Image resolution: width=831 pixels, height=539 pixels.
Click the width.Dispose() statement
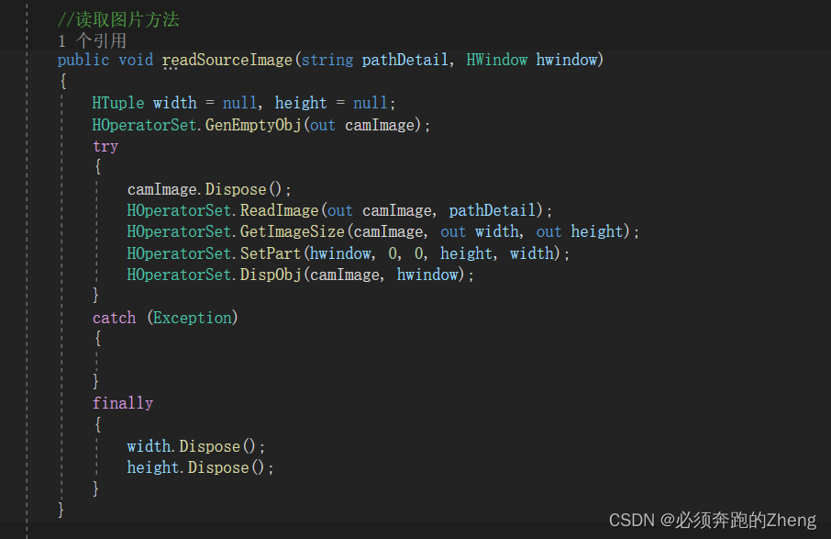(196, 446)
